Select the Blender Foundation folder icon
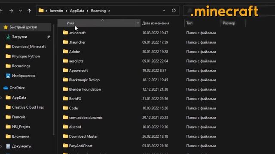The width and height of the screenshot is (275, 154). pyautogui.click(x=65, y=89)
